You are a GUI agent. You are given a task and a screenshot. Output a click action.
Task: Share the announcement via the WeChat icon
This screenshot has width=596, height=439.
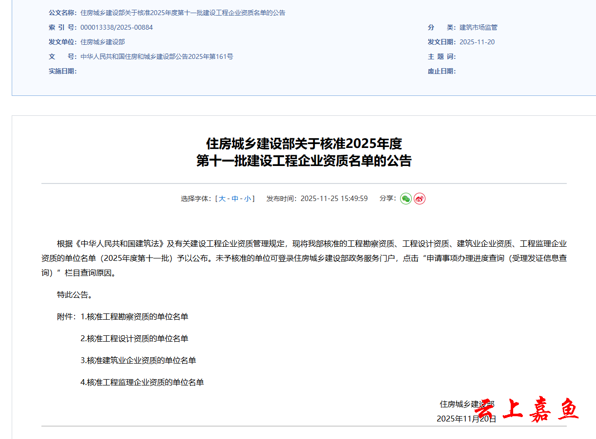click(406, 199)
